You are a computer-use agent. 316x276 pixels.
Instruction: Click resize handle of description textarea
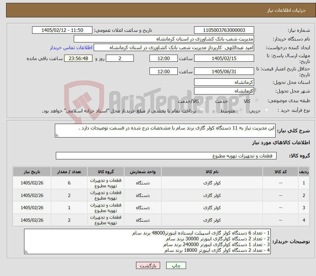(x=57, y=136)
